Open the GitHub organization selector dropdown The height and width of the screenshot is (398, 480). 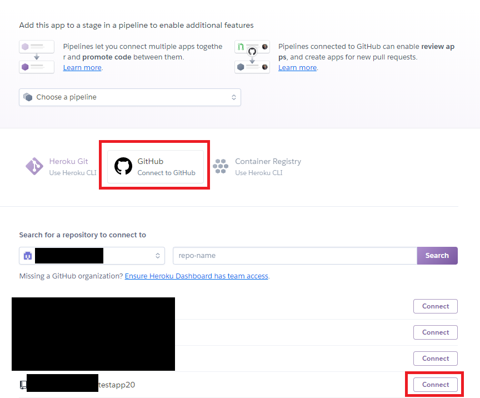(92, 256)
